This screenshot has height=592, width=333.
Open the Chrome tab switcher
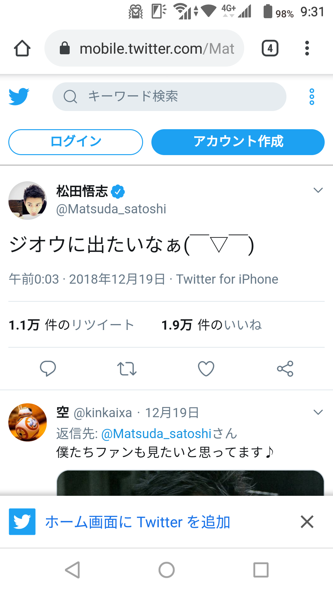coord(270,48)
